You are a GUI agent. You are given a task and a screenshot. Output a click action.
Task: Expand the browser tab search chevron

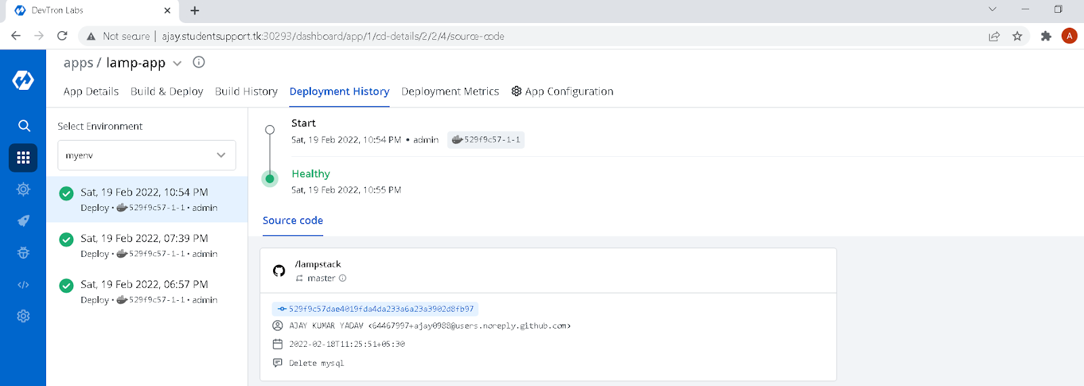[x=992, y=9]
